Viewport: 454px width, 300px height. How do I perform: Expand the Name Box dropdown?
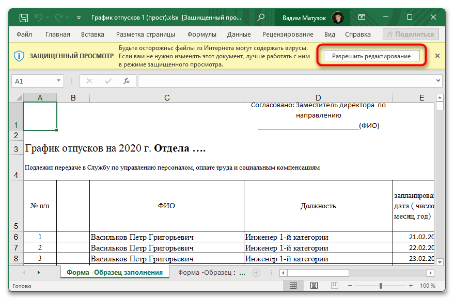59,81
